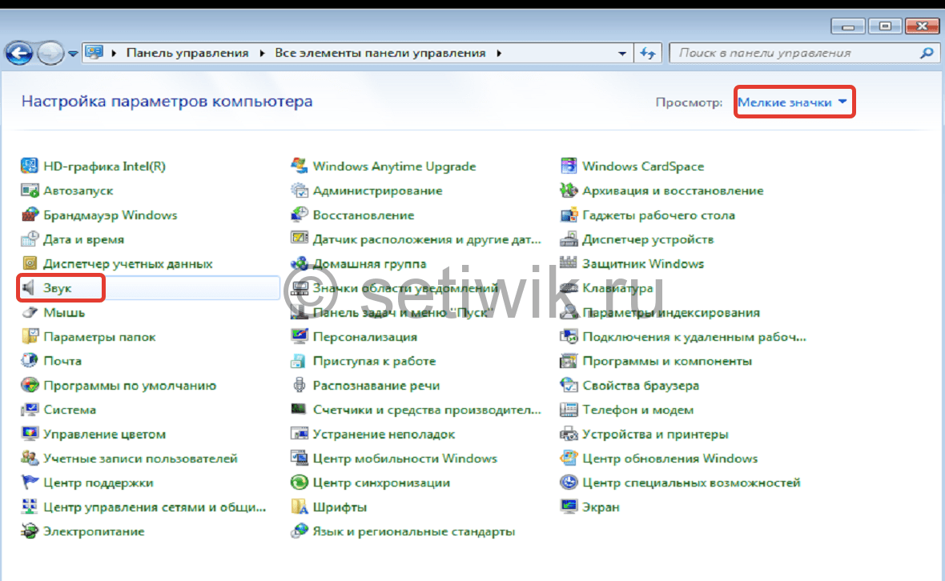Click the Параметры папок folder icon
945x581 pixels.
pyautogui.click(x=29, y=337)
